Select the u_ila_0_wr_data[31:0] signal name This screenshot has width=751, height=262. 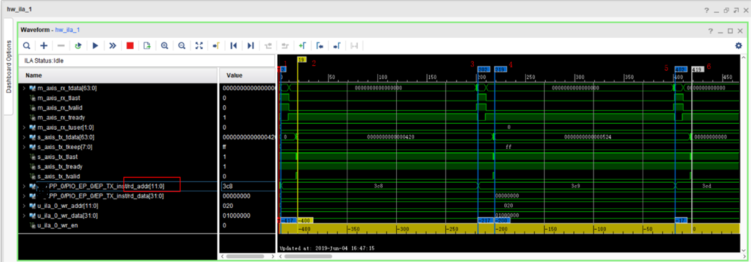[x=67, y=215]
